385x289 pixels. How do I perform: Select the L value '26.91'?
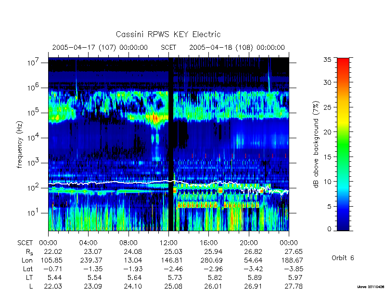tap(253, 286)
